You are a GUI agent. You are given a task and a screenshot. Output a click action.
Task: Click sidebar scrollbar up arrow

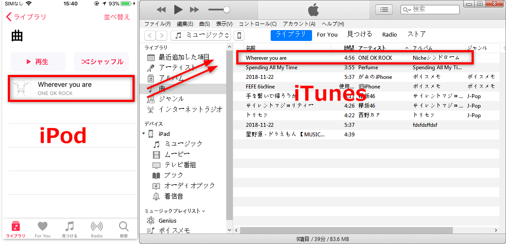[229, 47]
